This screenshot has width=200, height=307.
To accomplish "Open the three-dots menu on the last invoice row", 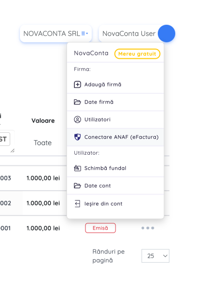I will (x=148, y=228).
